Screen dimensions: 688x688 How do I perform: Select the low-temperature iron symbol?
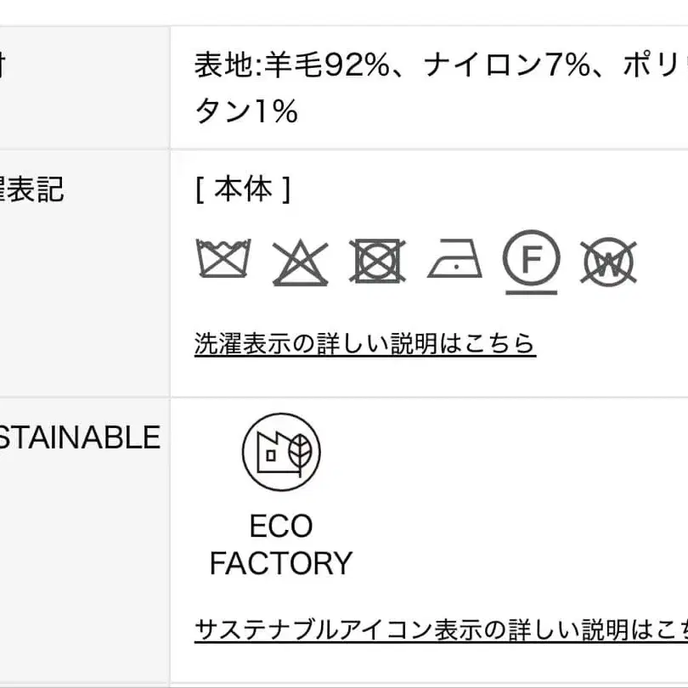coord(454,261)
